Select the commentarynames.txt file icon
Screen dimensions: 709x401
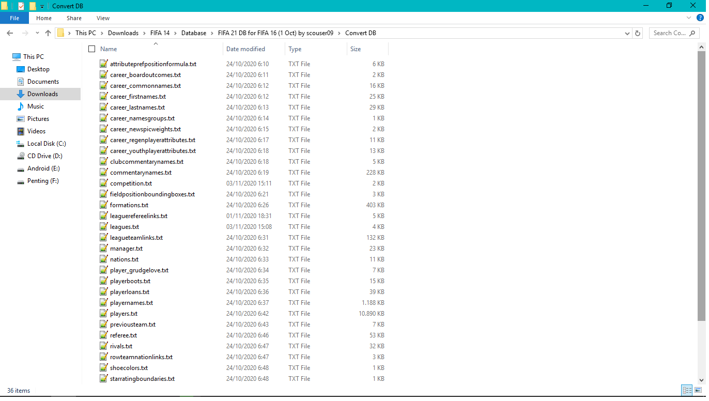(103, 173)
